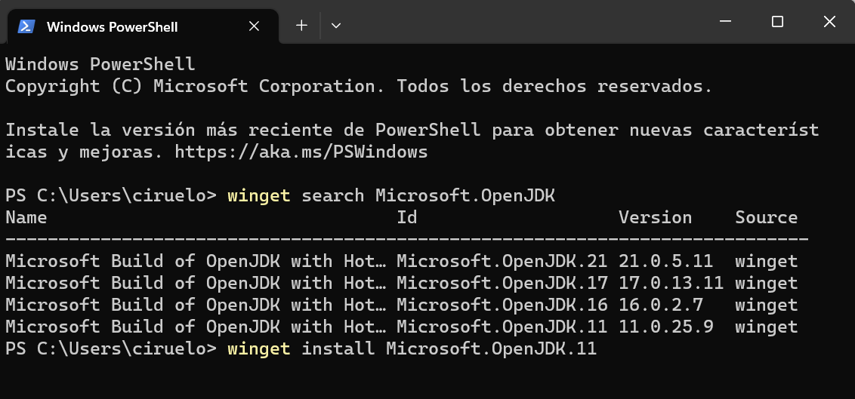Expand the new tab profile dropdown chevron
This screenshot has width=855, height=399.
pyautogui.click(x=336, y=26)
